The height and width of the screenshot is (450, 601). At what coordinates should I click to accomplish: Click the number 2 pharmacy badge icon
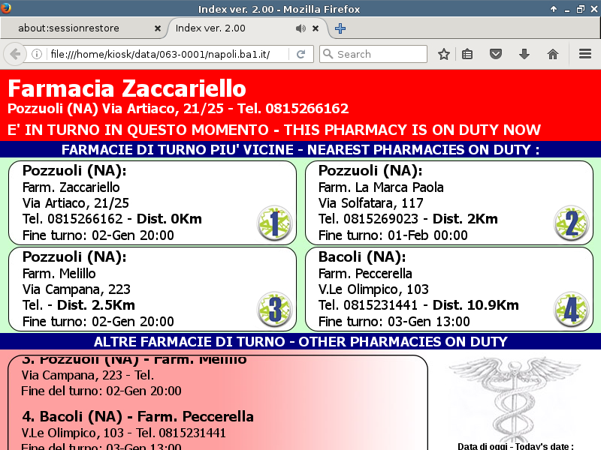pos(571,223)
